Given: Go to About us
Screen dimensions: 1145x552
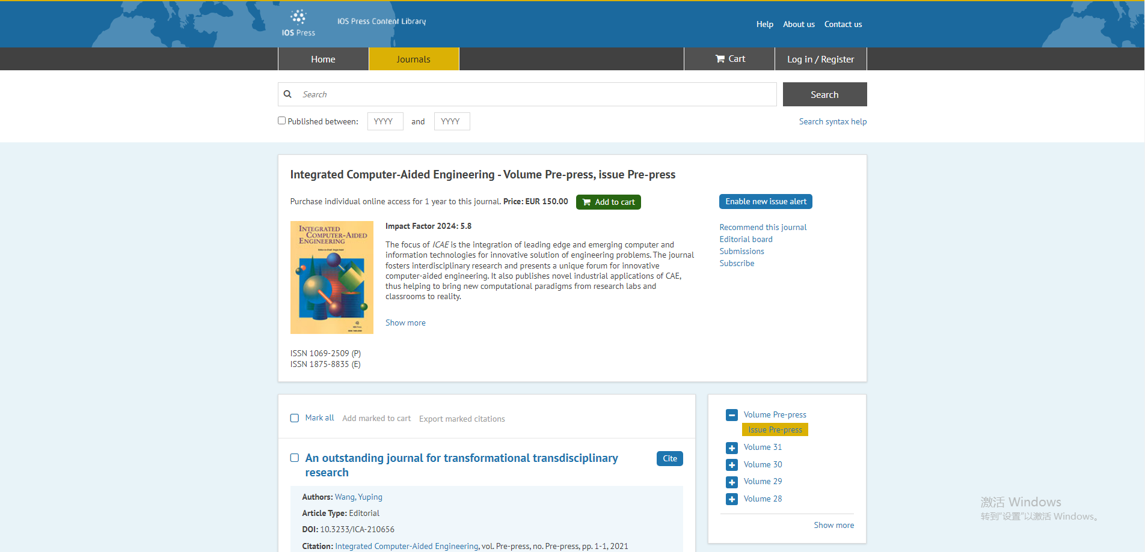Looking at the screenshot, I should (799, 24).
